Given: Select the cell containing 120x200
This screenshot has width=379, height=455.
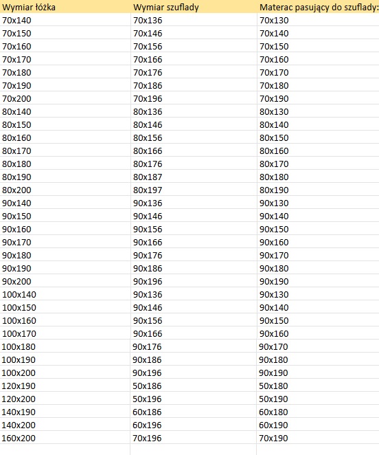Looking at the screenshot, I should tap(65, 399).
